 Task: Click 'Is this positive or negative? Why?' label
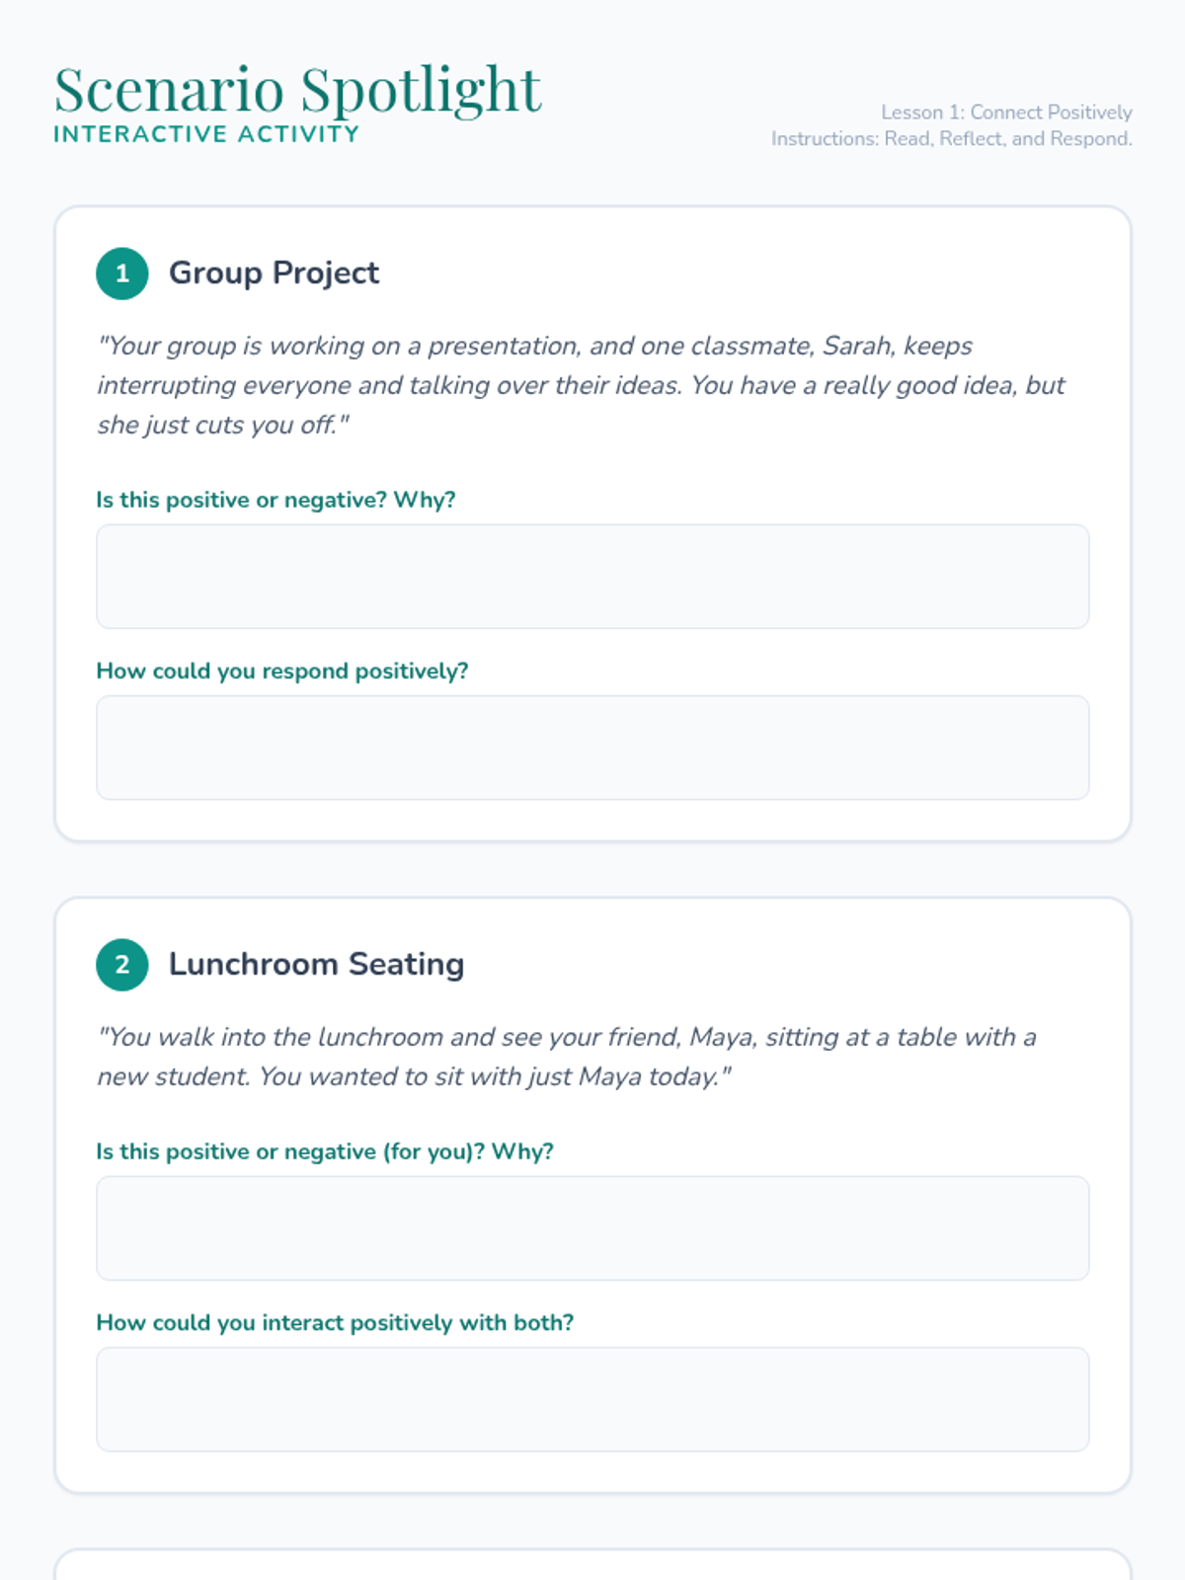(276, 500)
